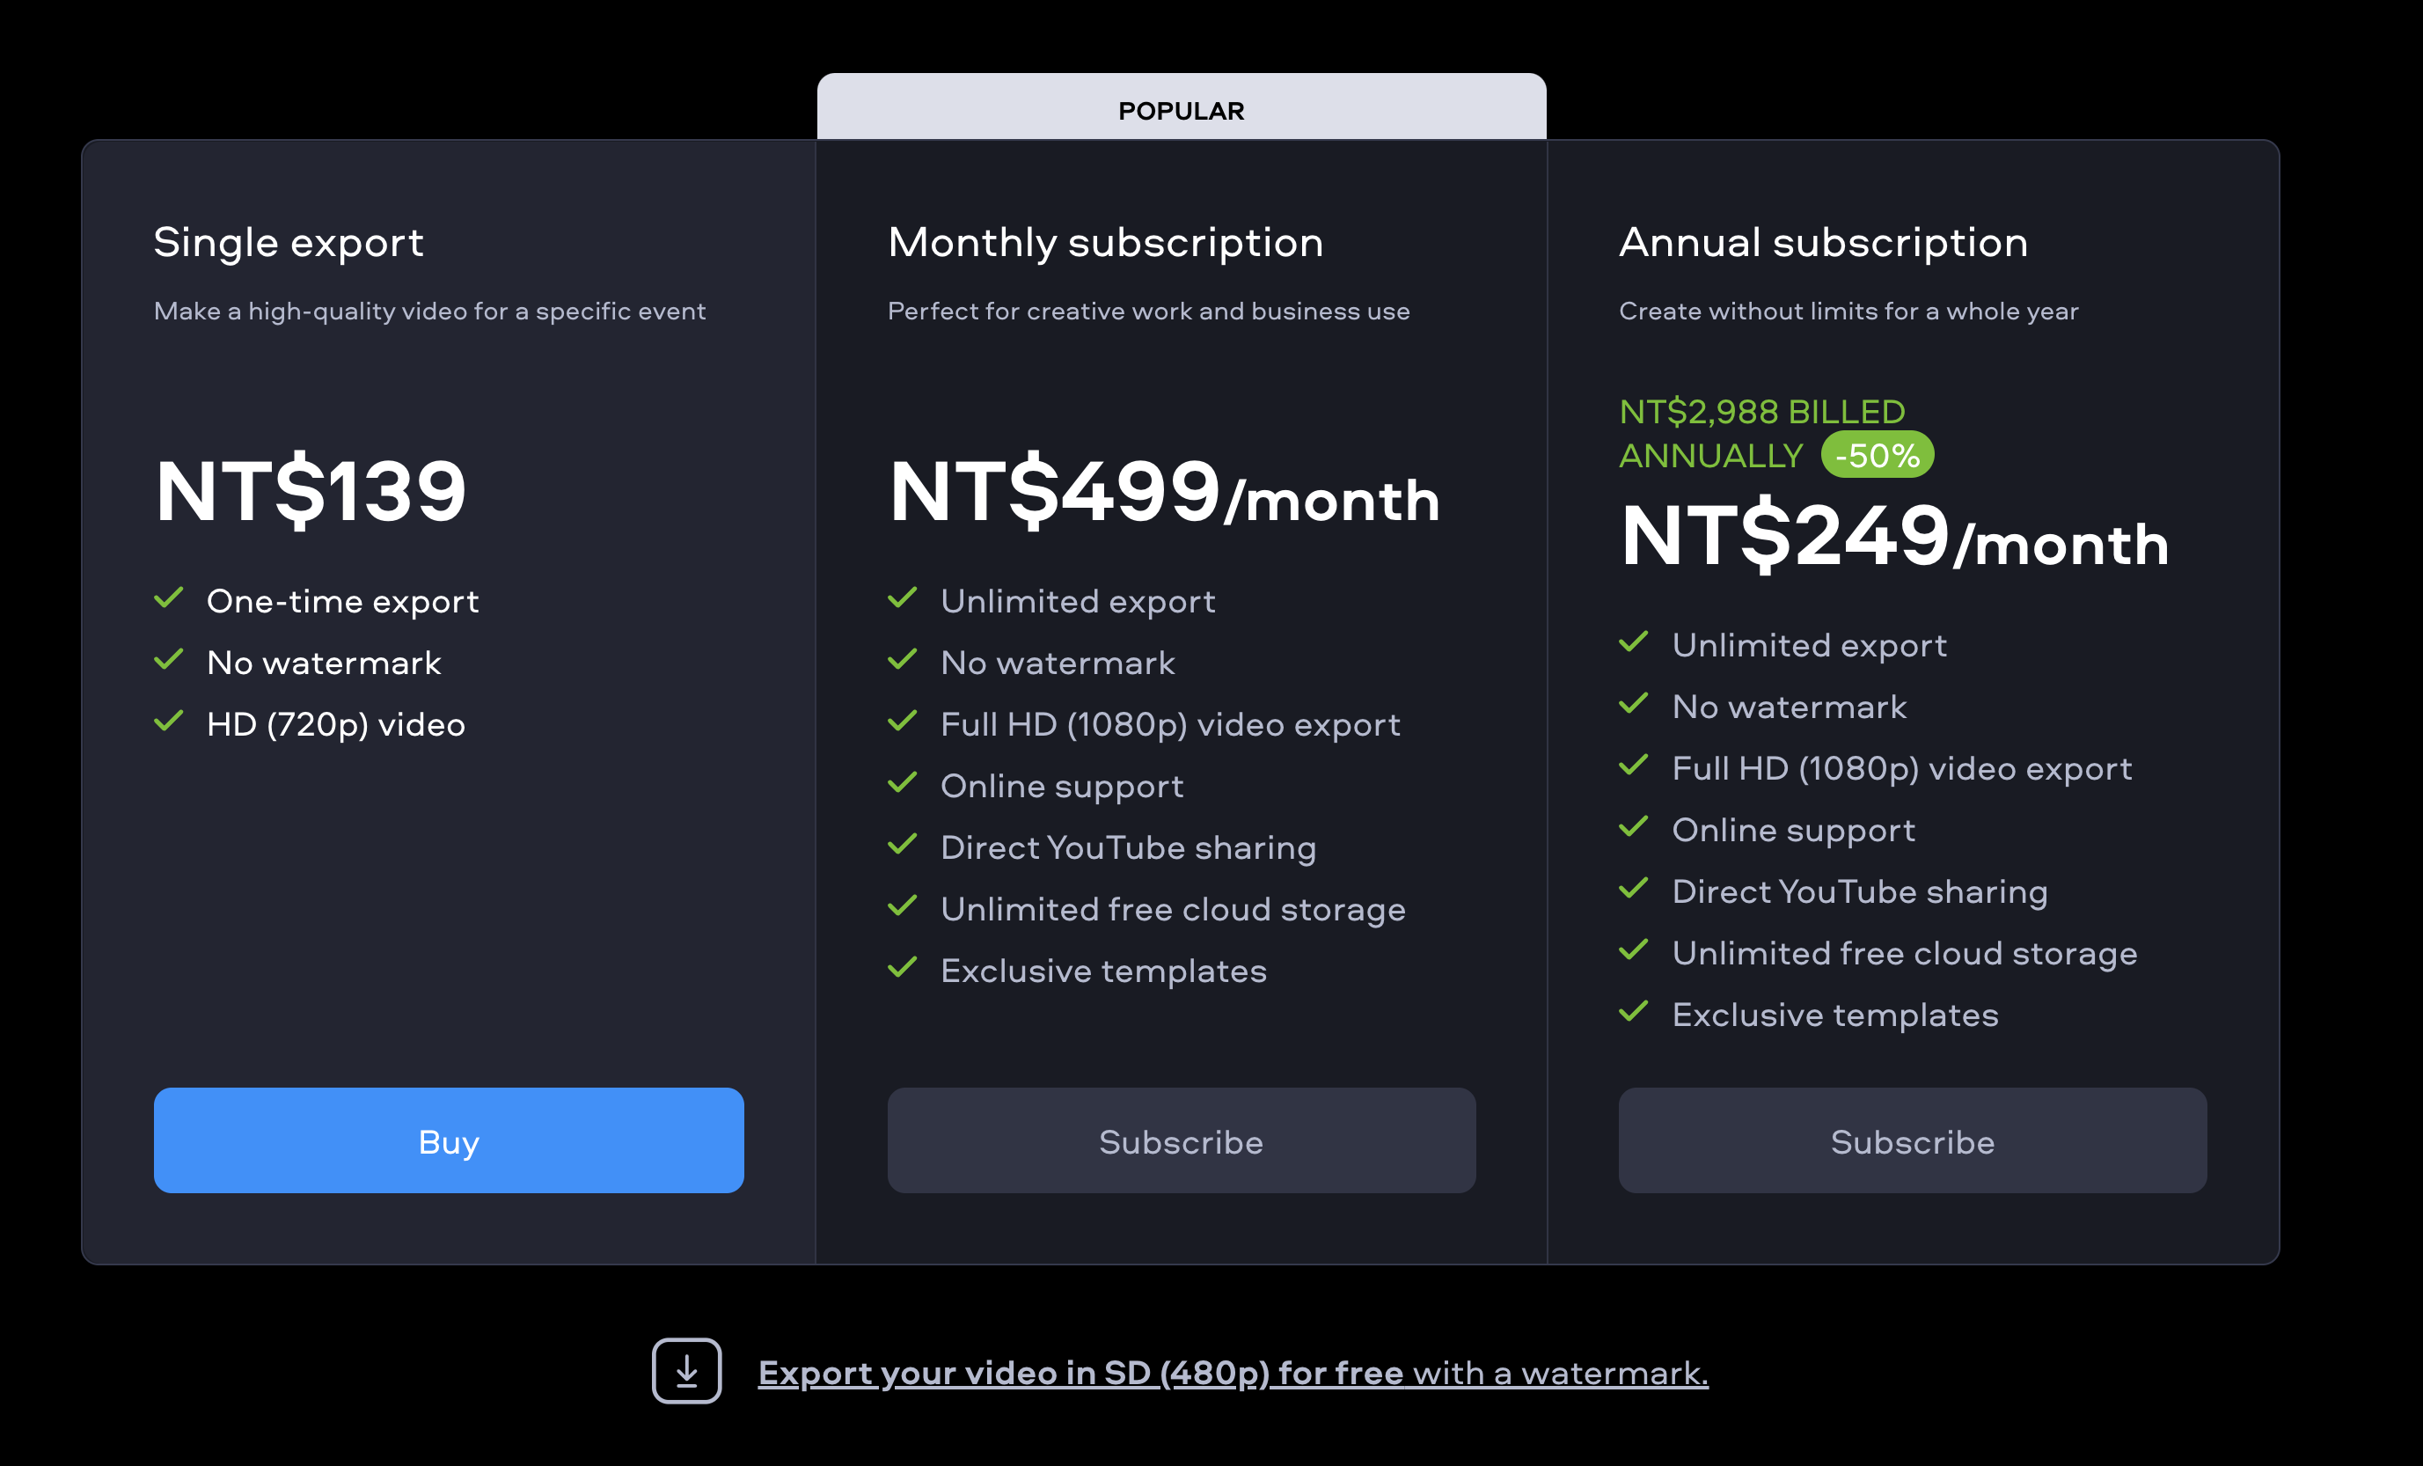The image size is (2423, 1466).
Task: Click the NT$249/month price text
Action: (1895, 537)
